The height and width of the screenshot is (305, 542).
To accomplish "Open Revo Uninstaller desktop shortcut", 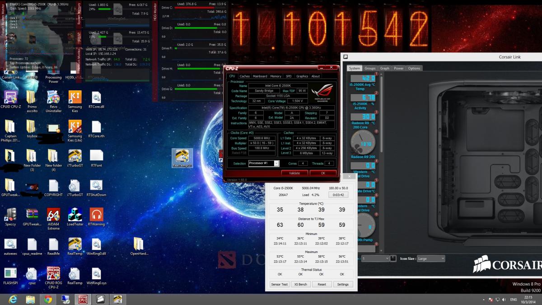I will click(53, 101).
